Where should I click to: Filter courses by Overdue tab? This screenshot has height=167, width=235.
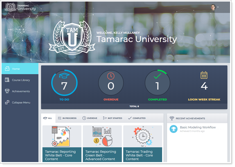(90, 118)
